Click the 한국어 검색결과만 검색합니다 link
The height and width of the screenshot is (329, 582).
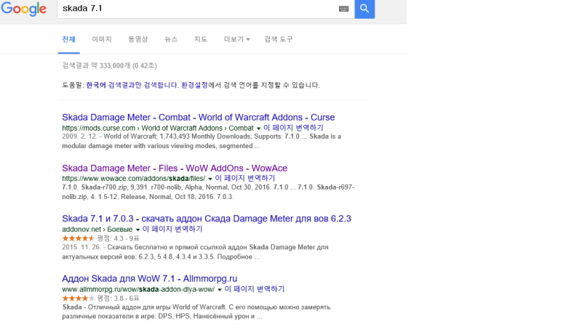132,85
